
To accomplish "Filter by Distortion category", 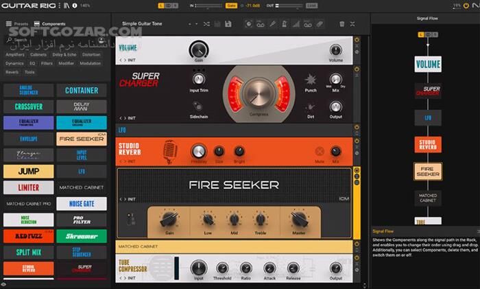I will point(91,54).
